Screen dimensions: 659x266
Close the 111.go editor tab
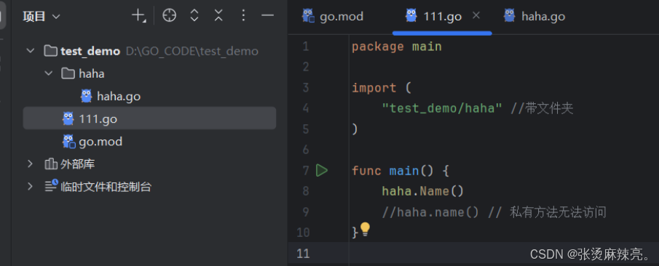[475, 15]
